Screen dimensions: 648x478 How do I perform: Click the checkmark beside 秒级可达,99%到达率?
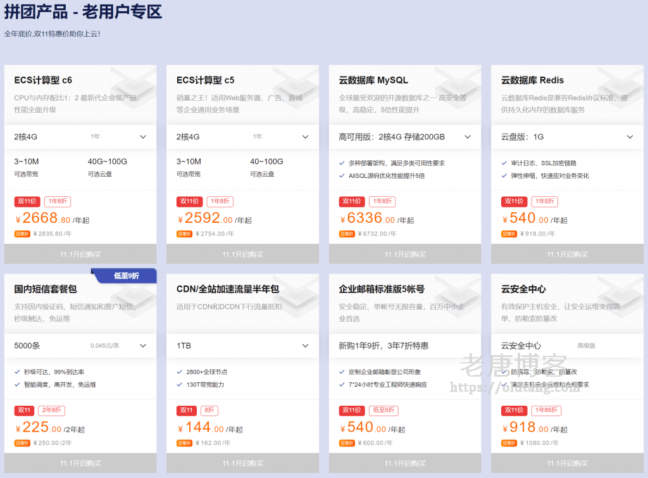point(18,372)
